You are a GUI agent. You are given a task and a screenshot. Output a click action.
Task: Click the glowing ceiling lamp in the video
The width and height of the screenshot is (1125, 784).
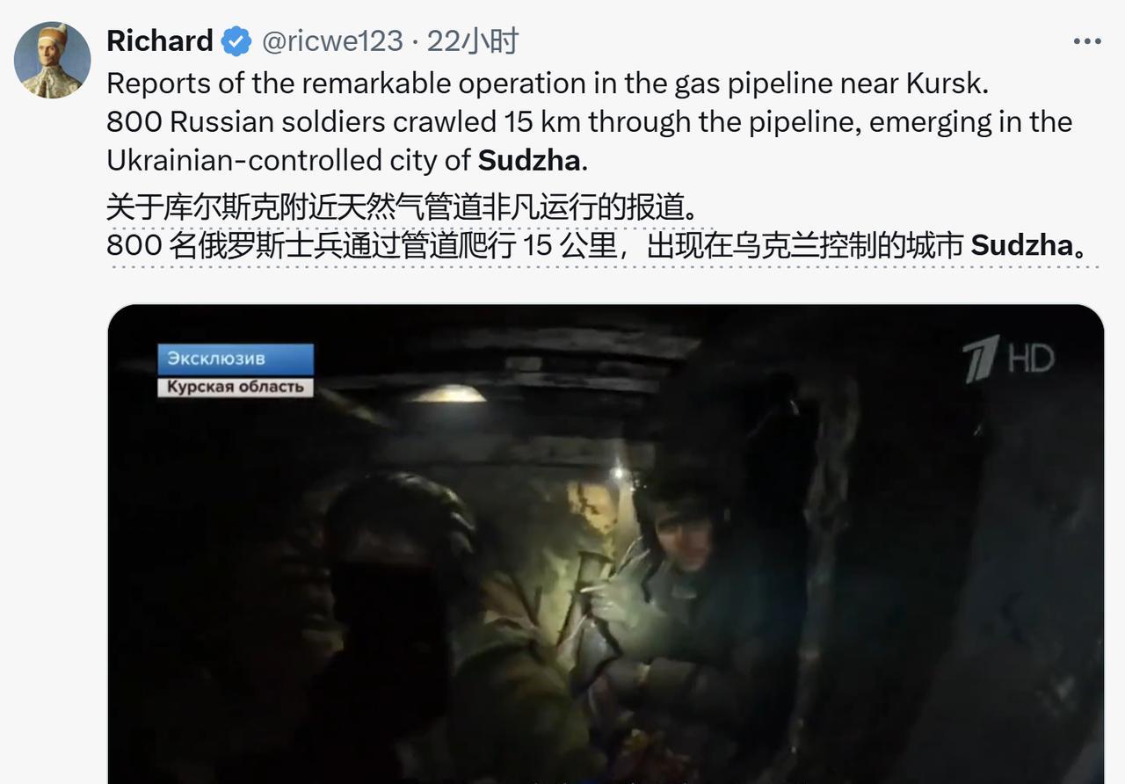447,395
